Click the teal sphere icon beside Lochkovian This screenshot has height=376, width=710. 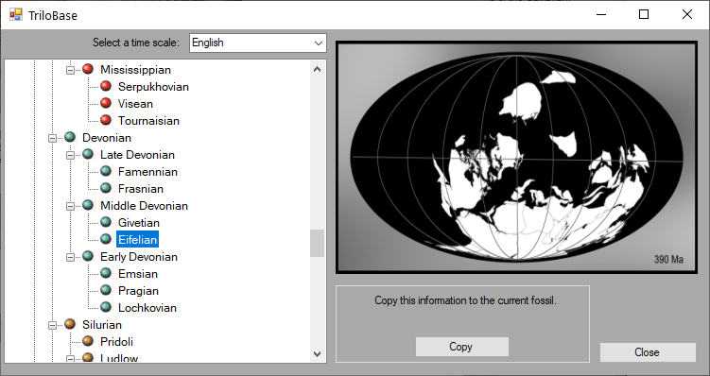pos(106,307)
